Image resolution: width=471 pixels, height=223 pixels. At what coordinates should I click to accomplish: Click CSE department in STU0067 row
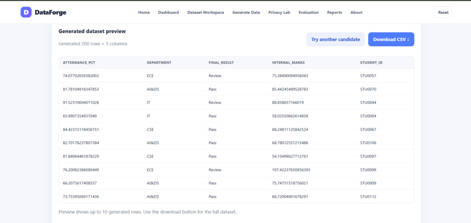tap(150, 130)
